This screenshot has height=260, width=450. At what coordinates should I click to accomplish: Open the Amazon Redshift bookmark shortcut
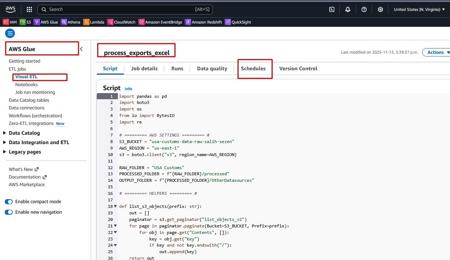[x=203, y=22]
